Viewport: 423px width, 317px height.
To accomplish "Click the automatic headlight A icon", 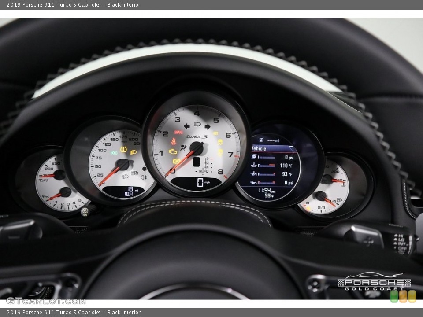I will click(135, 173).
